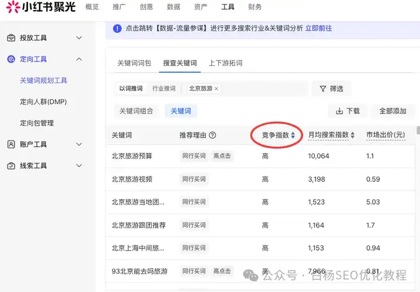Image resolution: width=420 pixels, height=292 pixels.
Task: Open 定向人群(DMP) in sidebar
Action: click(x=43, y=102)
